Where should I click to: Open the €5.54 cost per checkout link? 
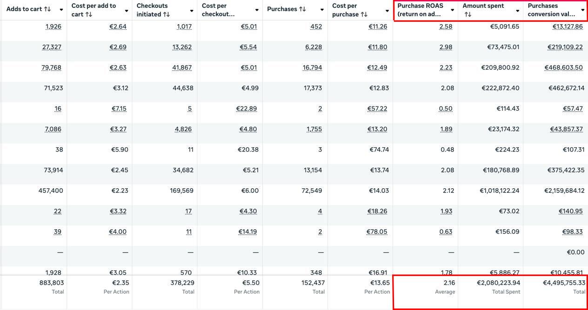click(x=248, y=47)
